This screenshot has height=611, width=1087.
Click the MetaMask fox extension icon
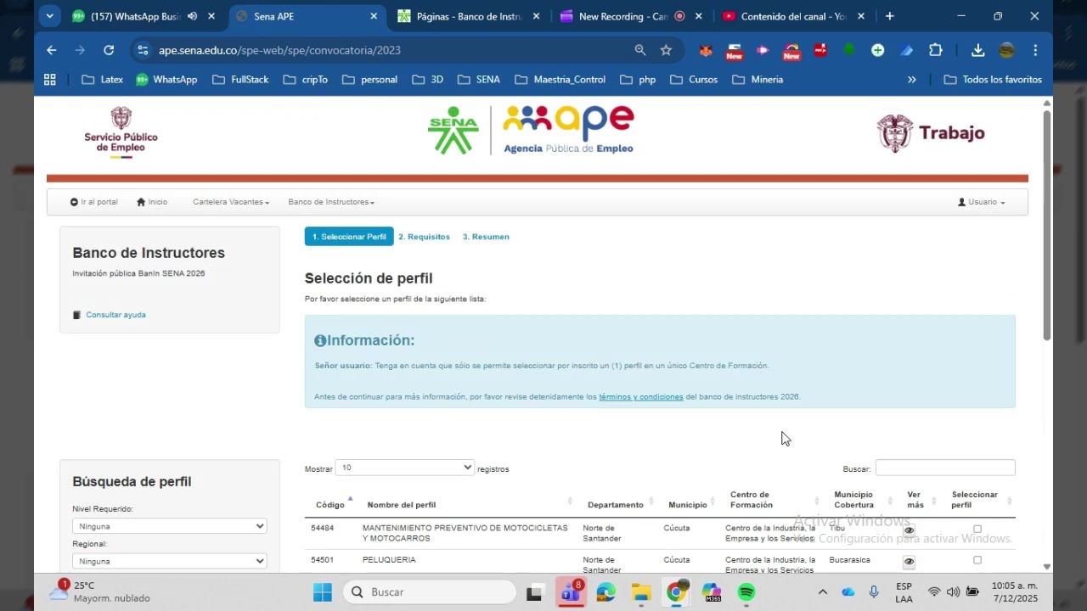point(706,50)
